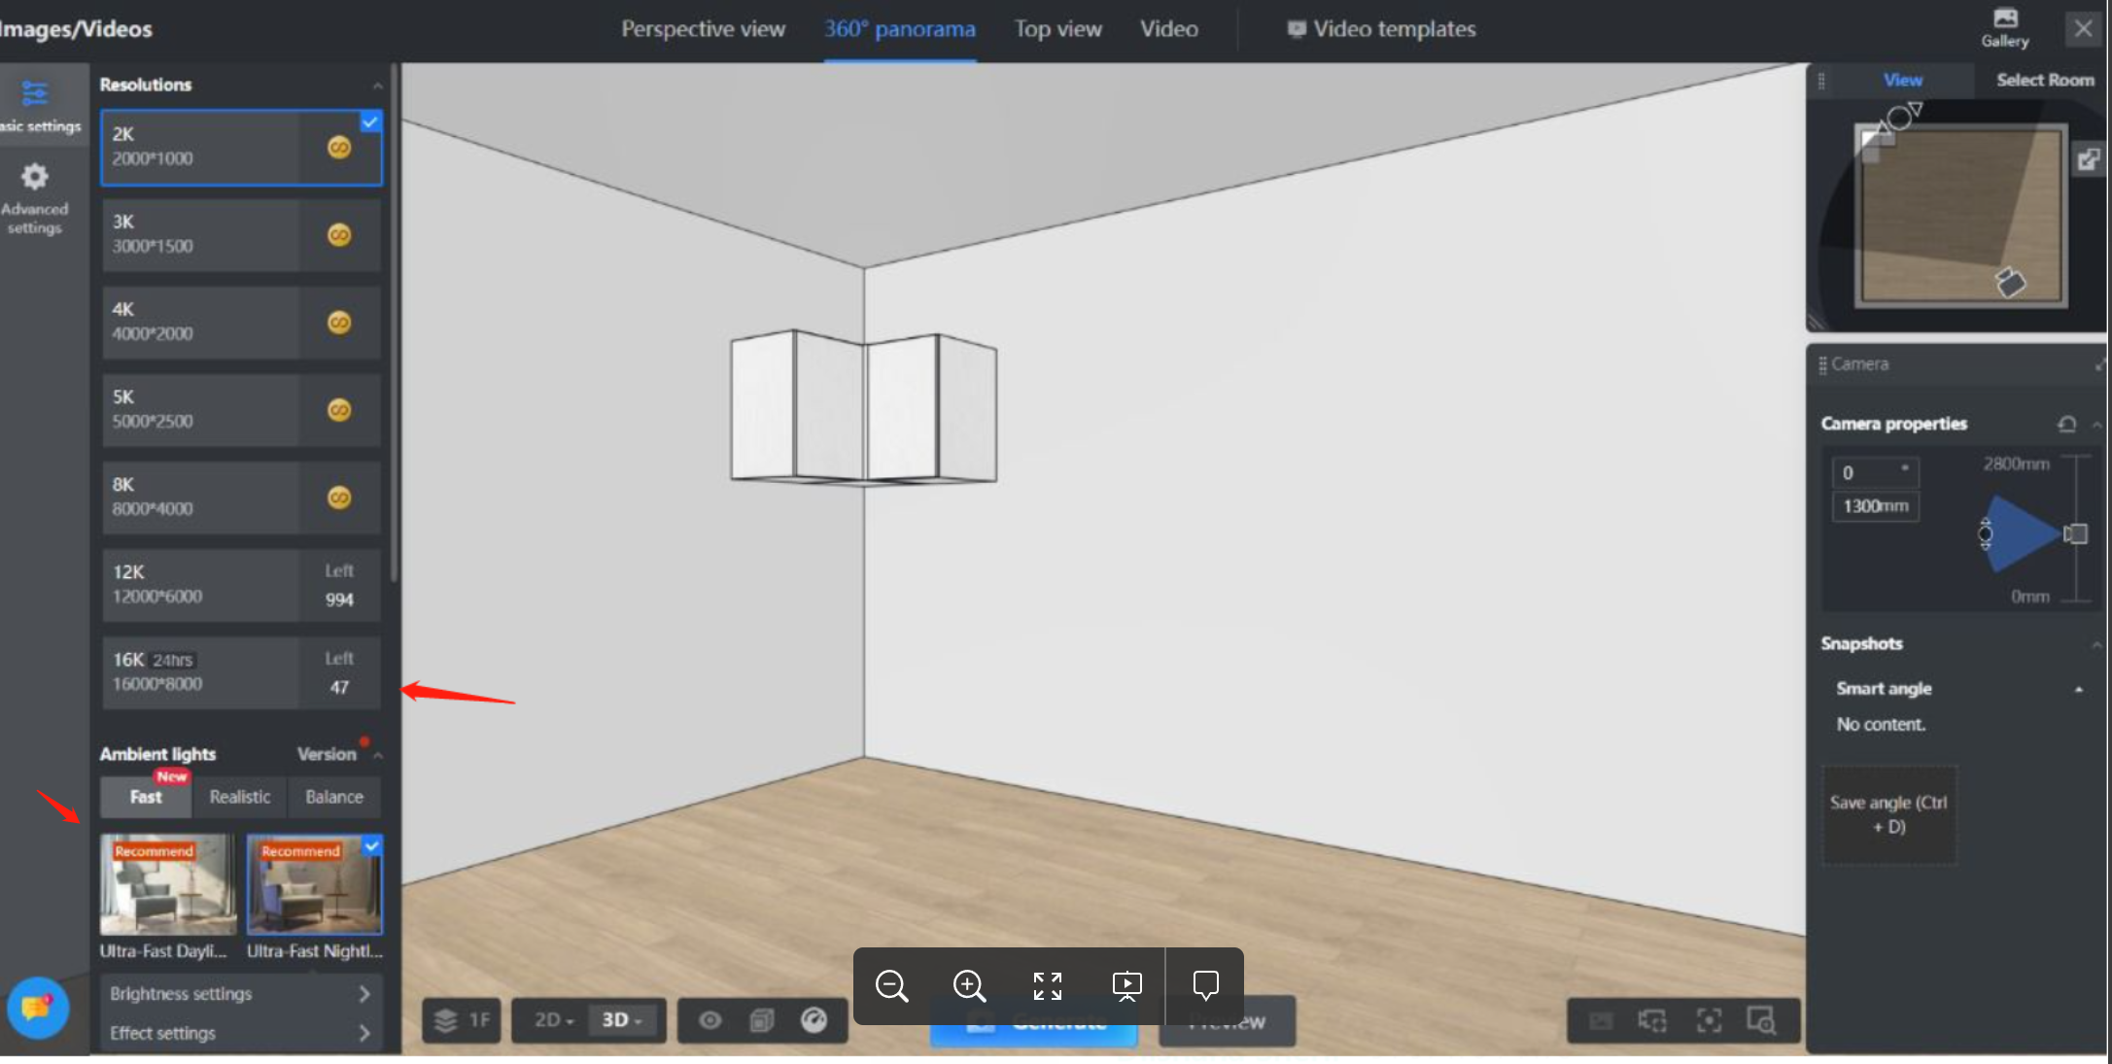Click Save angle (Ctrl + D) button
Screen dimensions: 2112x1064
tap(1887, 814)
